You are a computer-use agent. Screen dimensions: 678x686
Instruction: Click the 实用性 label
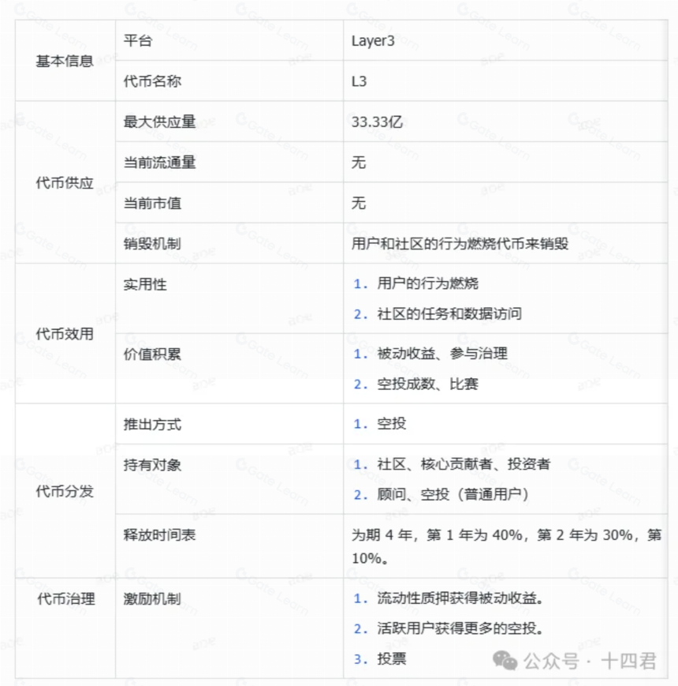click(x=145, y=284)
